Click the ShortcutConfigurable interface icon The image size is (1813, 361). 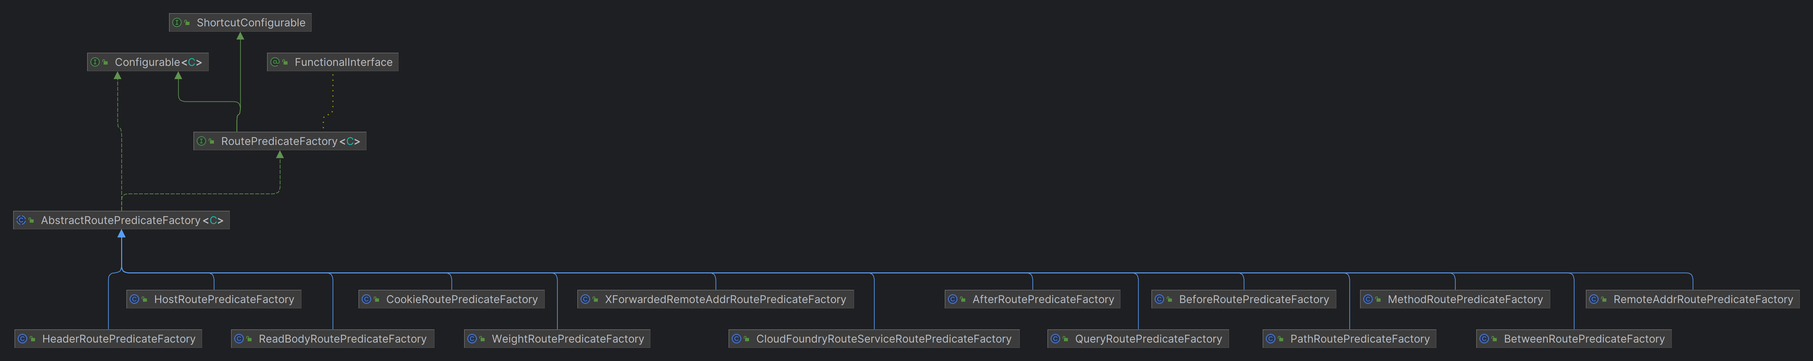[x=177, y=22]
